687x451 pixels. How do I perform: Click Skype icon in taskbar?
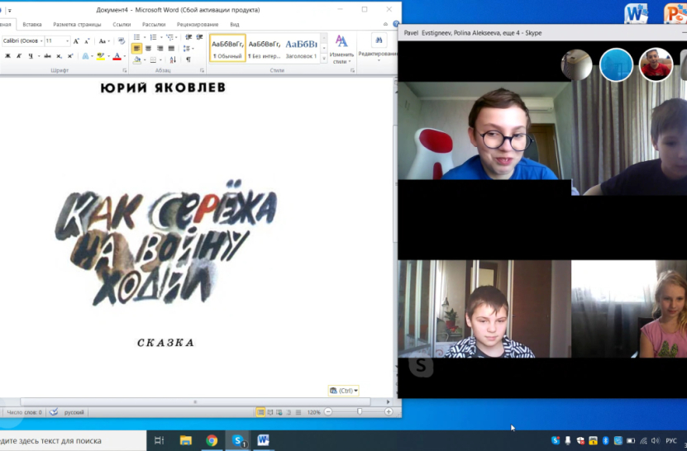tap(237, 440)
